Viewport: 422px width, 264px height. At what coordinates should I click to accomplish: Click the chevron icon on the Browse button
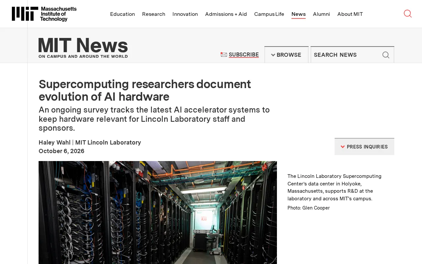pyautogui.click(x=273, y=55)
